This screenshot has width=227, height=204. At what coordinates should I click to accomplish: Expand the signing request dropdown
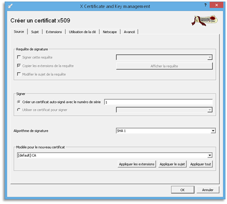[164, 57]
